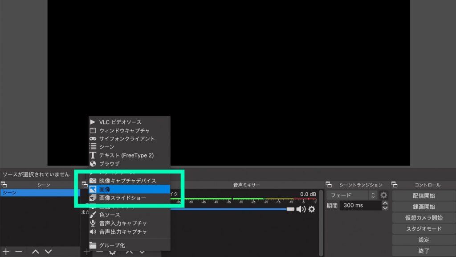Mute the microphone with the speaker icon

pos(300,208)
